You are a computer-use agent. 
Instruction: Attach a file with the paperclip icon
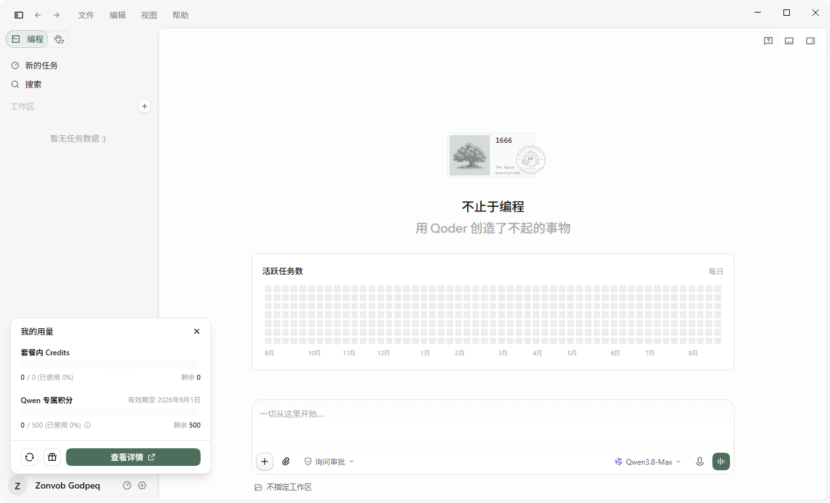tap(286, 462)
